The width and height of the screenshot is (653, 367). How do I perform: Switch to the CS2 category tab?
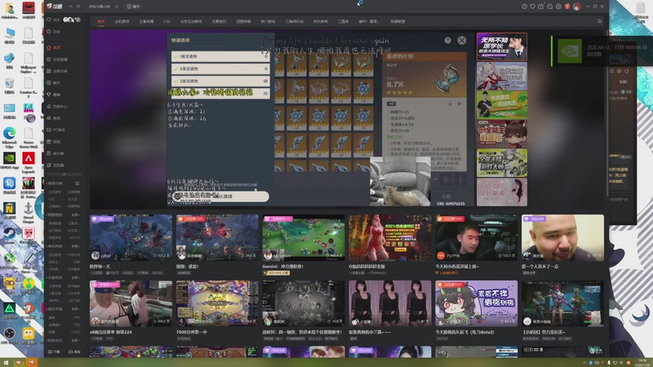pyautogui.click(x=167, y=21)
